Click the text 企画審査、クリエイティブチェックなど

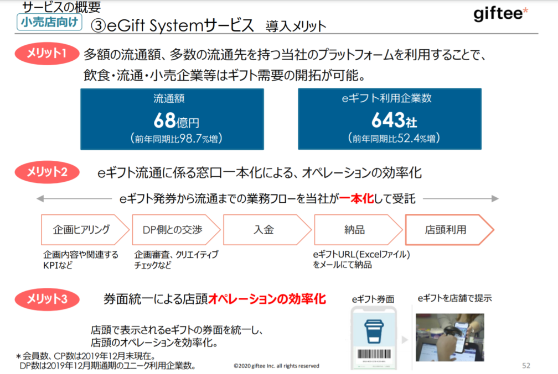coord(176,260)
